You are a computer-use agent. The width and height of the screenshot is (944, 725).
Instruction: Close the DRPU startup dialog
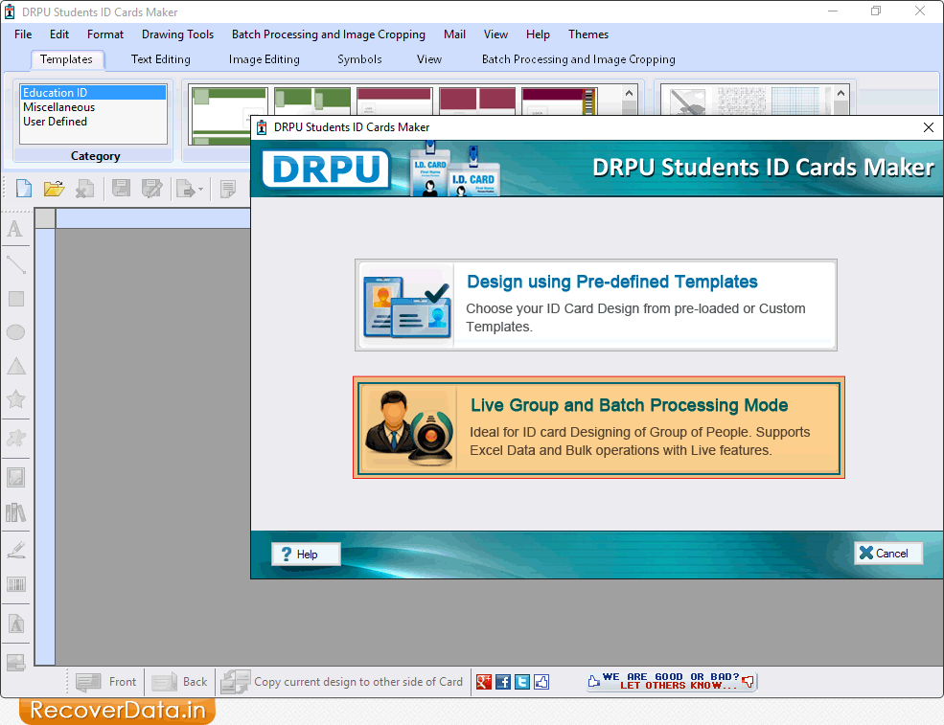929,127
